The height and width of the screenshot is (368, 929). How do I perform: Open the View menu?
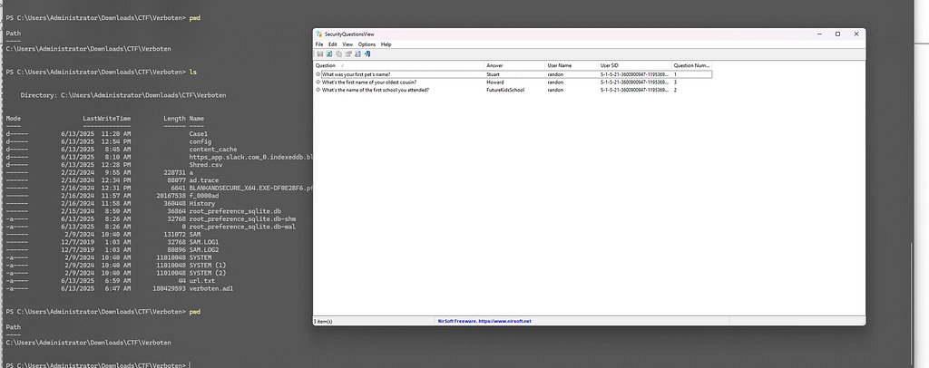tap(347, 44)
